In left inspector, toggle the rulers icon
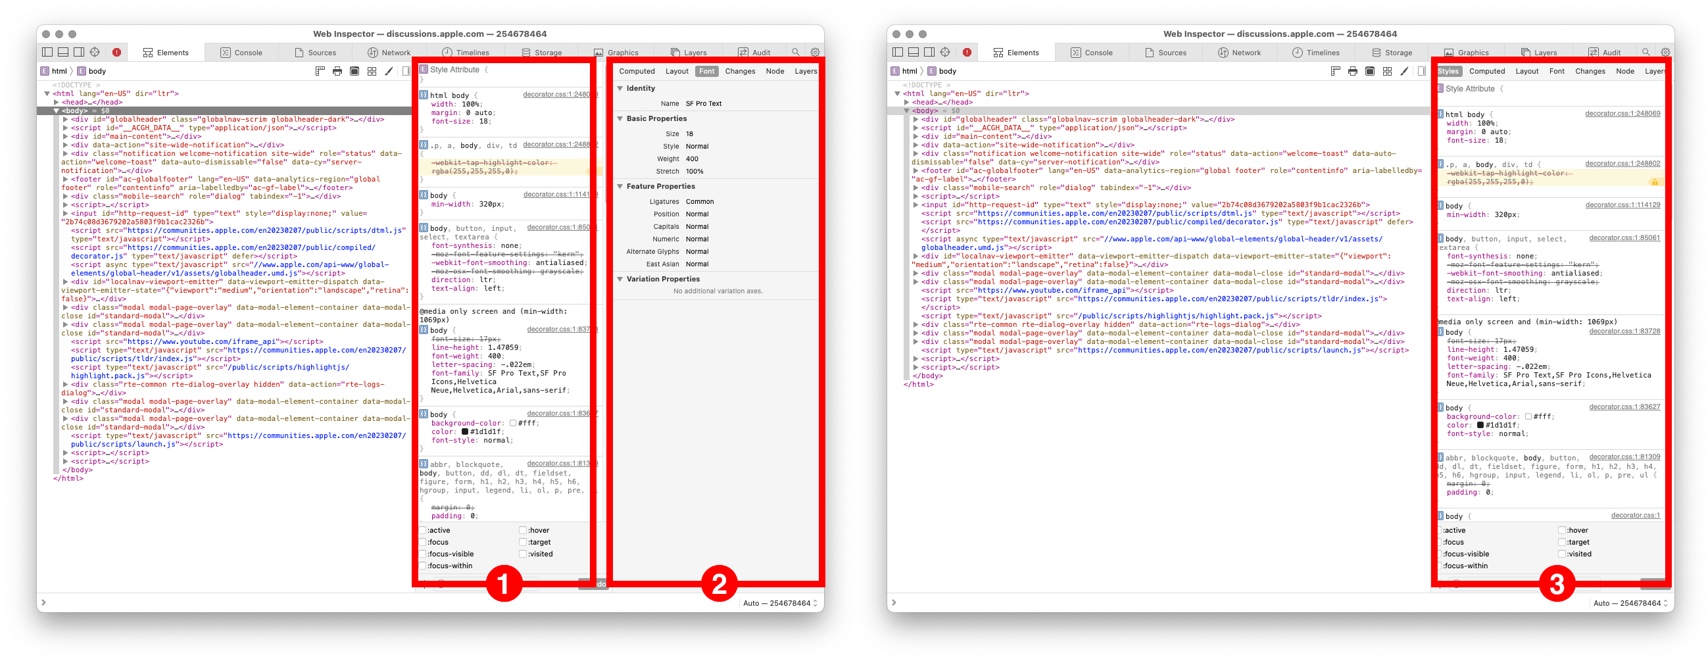Viewport: 1706px width, 661px height. click(320, 71)
